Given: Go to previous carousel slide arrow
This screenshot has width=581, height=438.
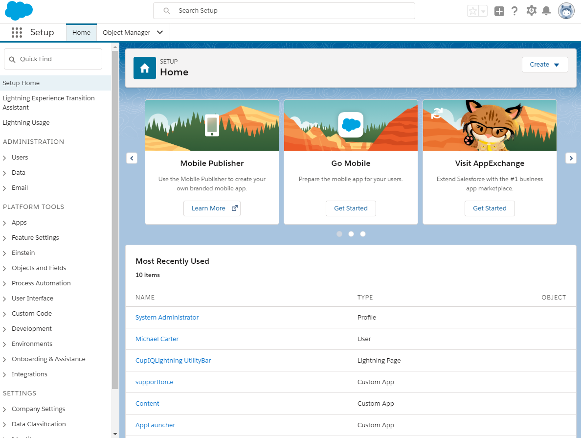Looking at the screenshot, I should click(132, 158).
